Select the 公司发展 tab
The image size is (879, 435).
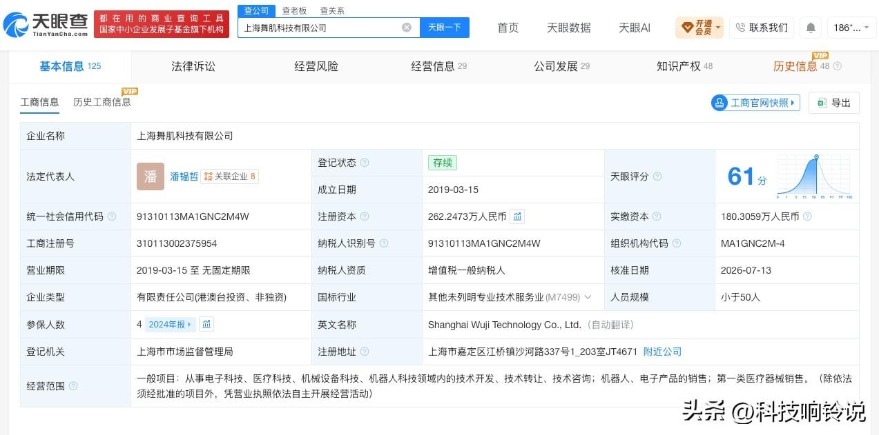tap(561, 66)
